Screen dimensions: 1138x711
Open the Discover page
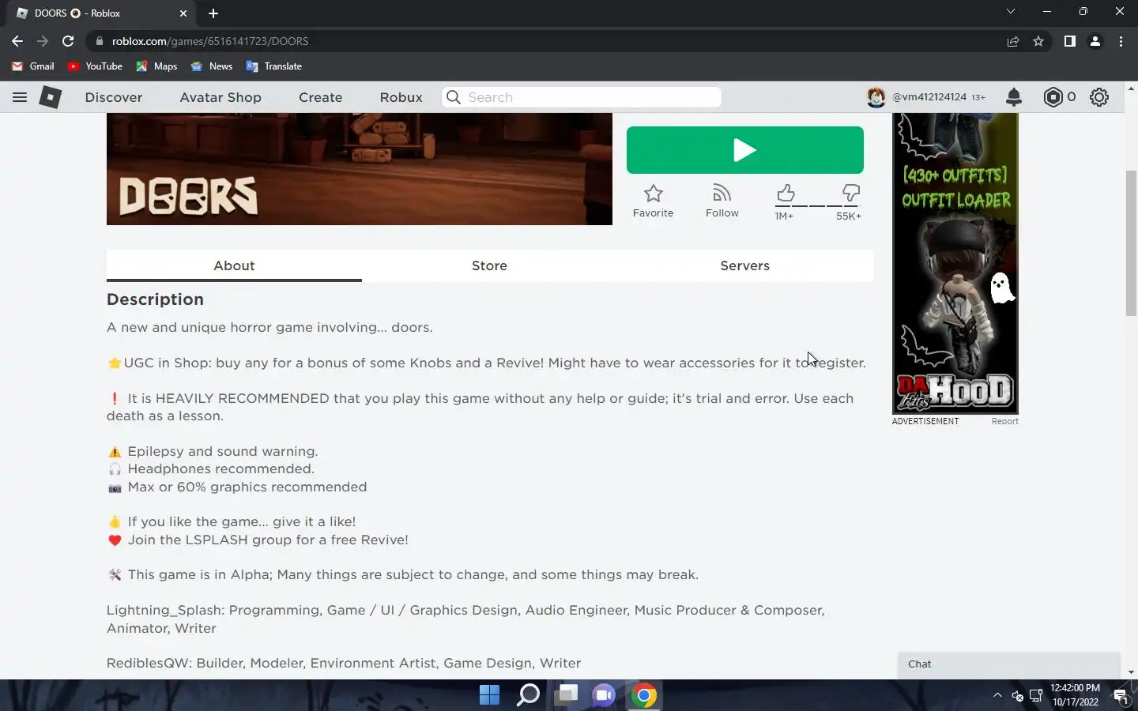click(x=114, y=97)
